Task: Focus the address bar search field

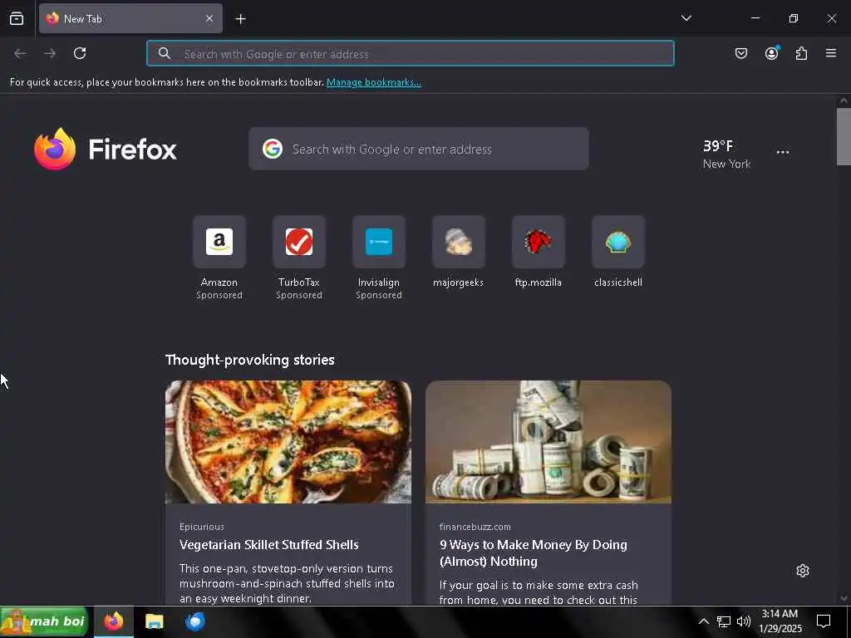Action: pyautogui.click(x=411, y=54)
